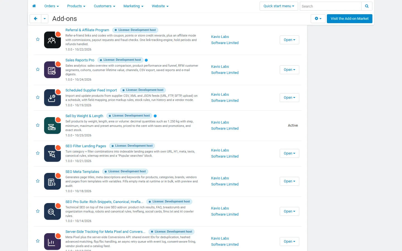Expand Open dropdown for Sales Reports Pro
The height and width of the screenshot is (251, 402).
289,70
